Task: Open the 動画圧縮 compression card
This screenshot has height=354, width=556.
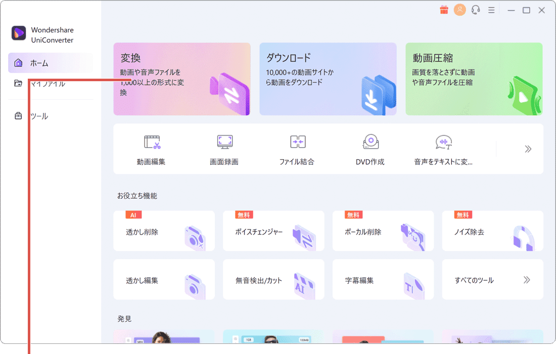Action: tap(474, 79)
